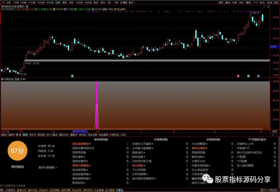Click the minus zoom button below price axis
The width and height of the screenshot is (280, 192).
pos(277,135)
